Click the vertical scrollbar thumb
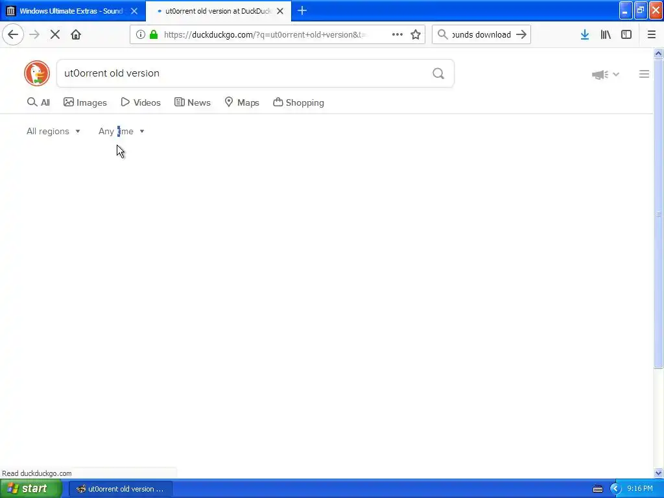664x498 pixels. click(x=658, y=214)
